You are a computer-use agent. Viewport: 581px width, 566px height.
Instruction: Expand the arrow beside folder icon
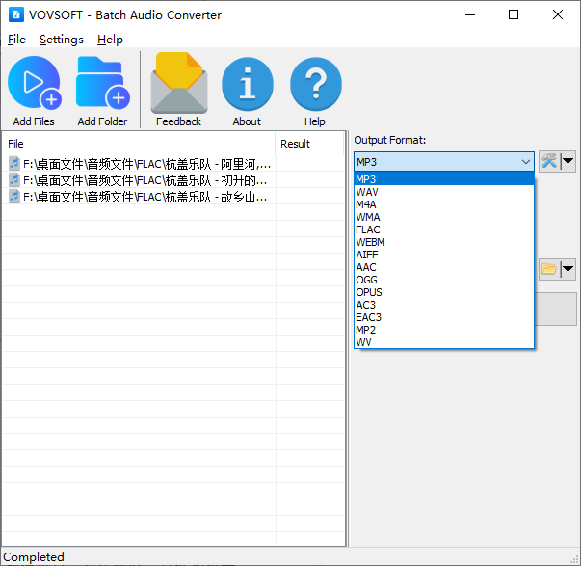(x=568, y=269)
